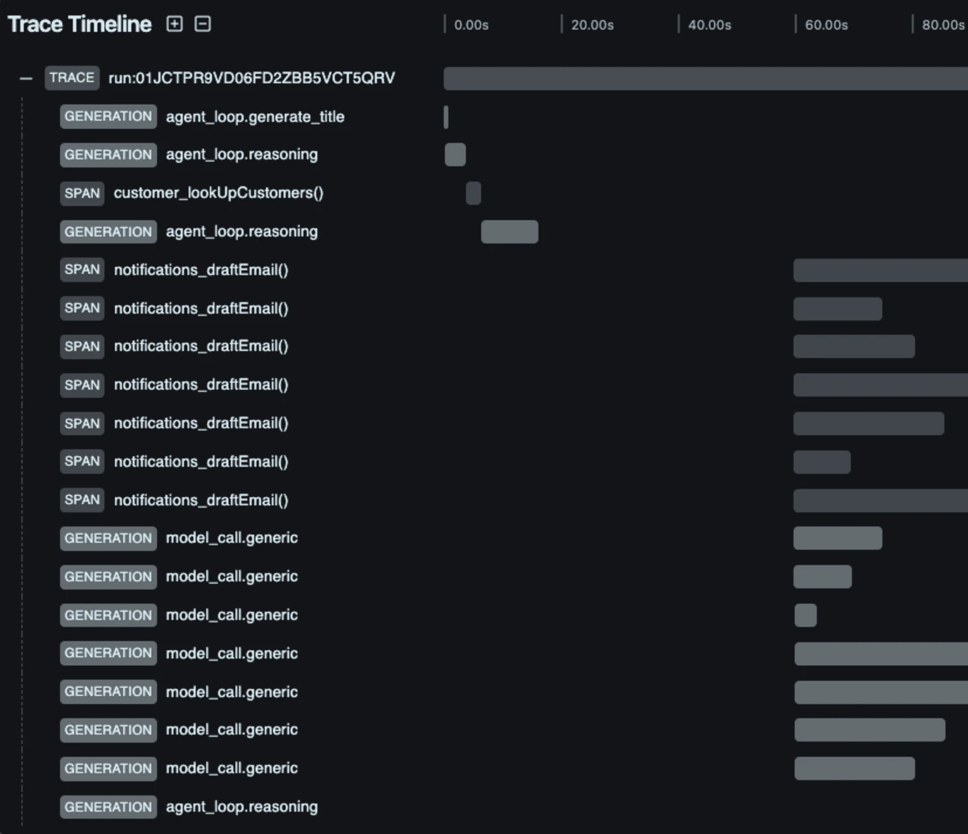Select the last agent_loop.reasoning row
The image size is (968, 834).
tap(241, 807)
